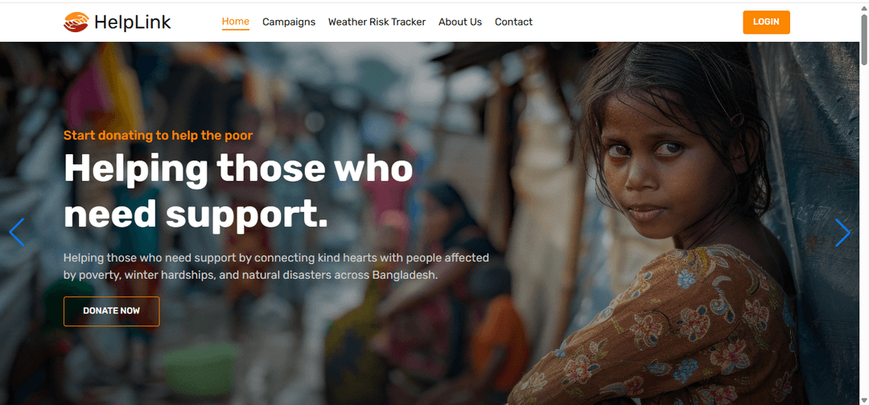Click the green bowl in hero background

(200, 370)
